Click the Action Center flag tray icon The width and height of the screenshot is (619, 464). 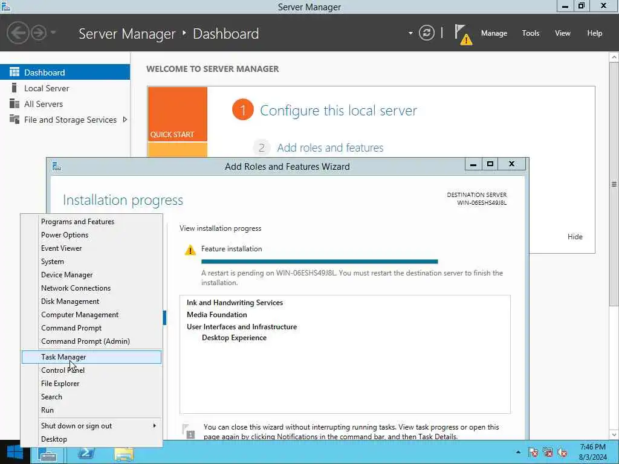533,452
